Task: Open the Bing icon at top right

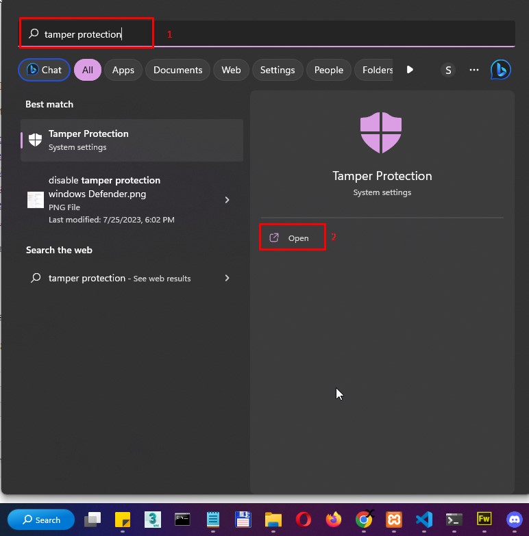Action: [501, 70]
